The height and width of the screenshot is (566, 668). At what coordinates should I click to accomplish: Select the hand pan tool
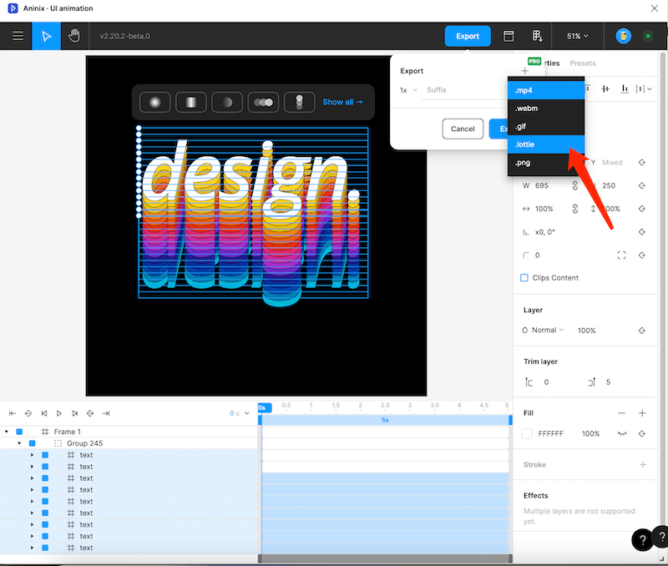pyautogui.click(x=74, y=36)
